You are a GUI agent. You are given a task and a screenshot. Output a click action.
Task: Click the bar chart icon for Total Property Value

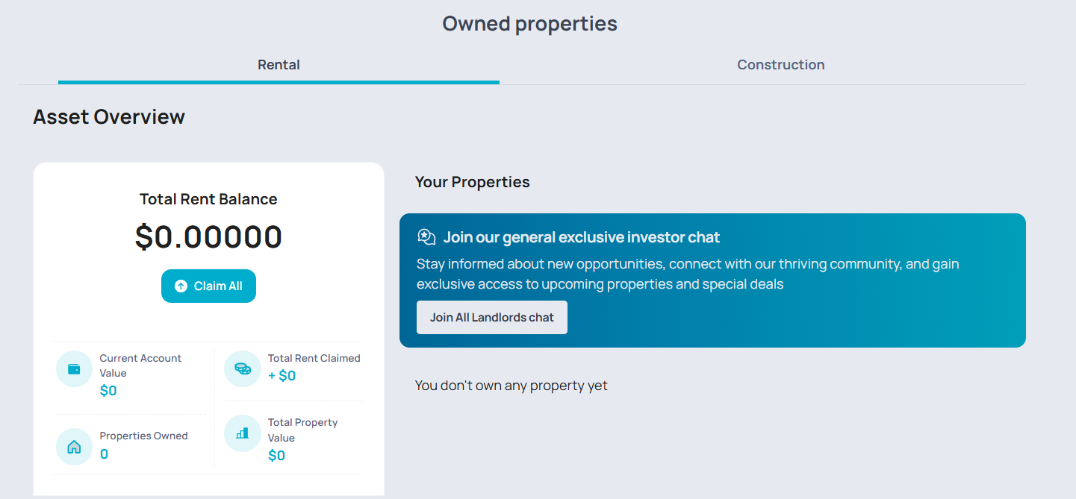click(x=243, y=433)
